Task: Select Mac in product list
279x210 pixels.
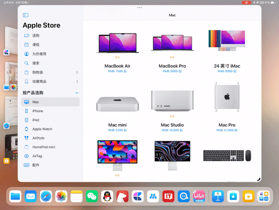Action: (50, 102)
